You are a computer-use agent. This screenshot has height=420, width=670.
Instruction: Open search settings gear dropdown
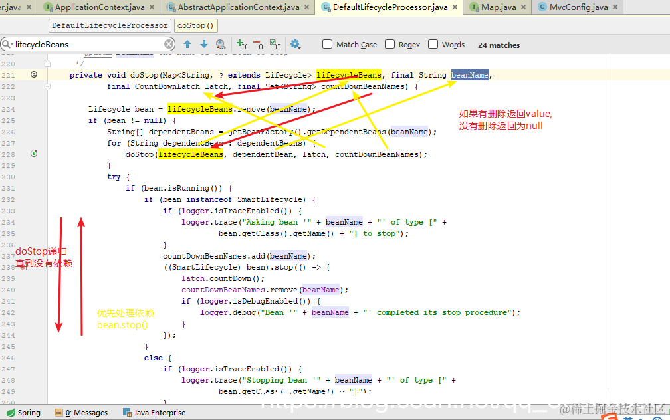click(295, 44)
